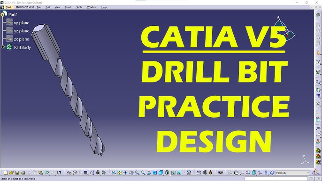The image size is (322, 181).
Task: Select xy plane in the tree
Action: tap(22, 23)
